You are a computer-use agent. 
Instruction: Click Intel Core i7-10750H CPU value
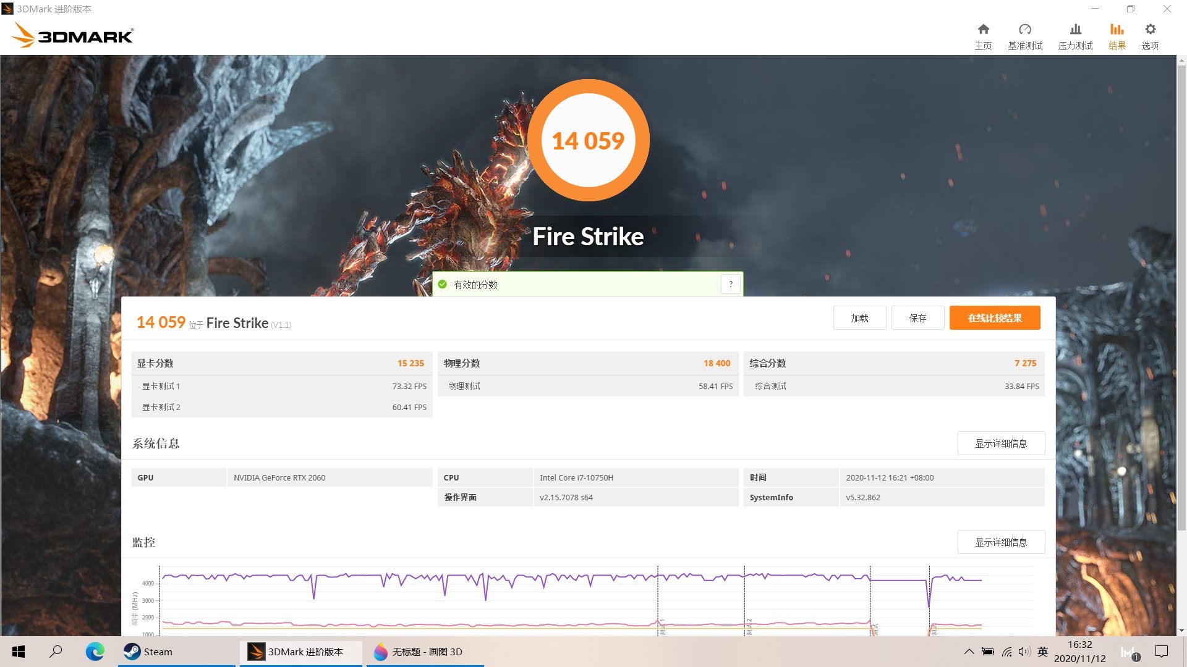point(576,477)
